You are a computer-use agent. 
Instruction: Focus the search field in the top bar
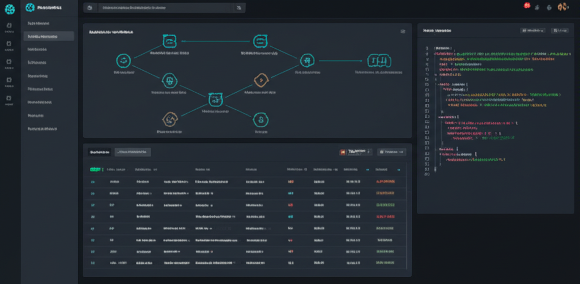tap(165, 8)
